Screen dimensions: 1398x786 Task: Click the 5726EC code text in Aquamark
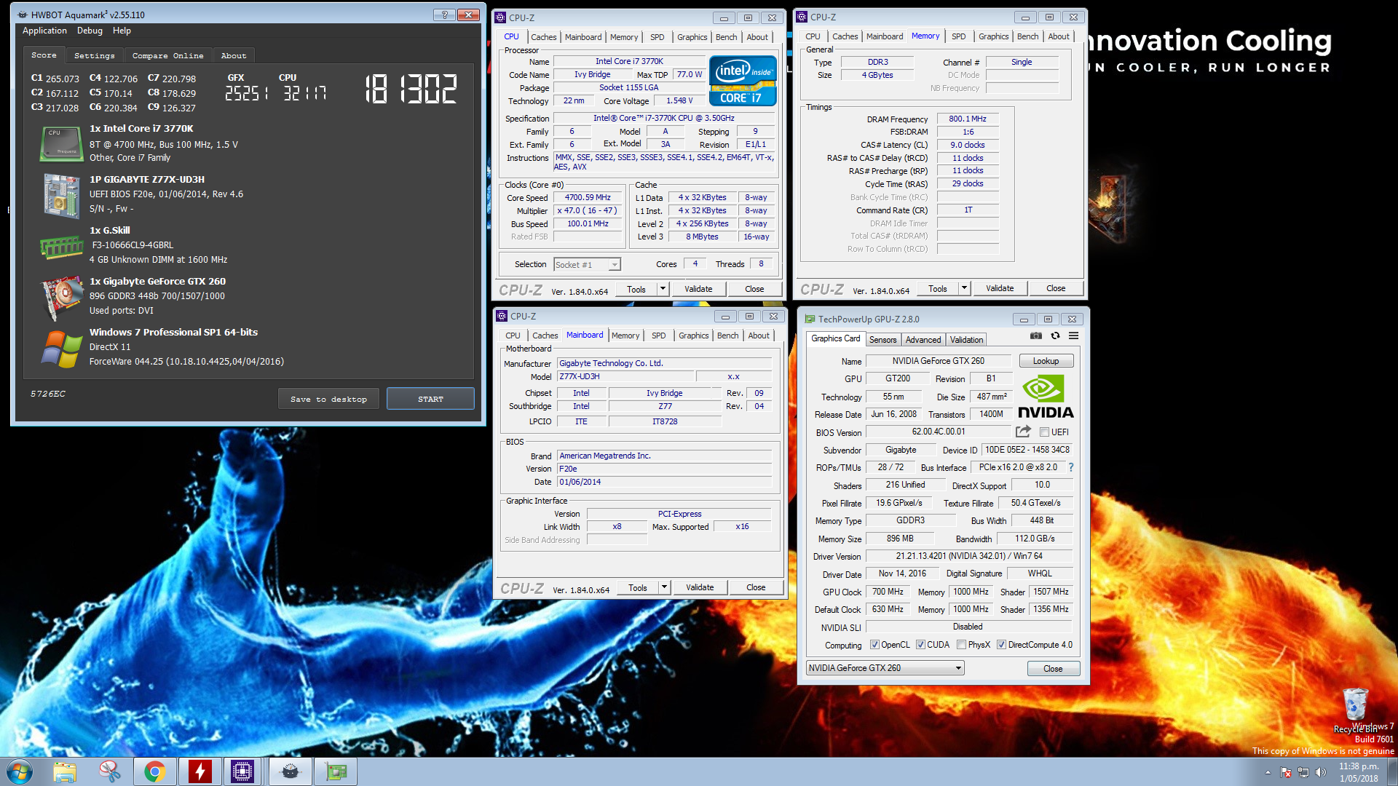[x=48, y=394]
